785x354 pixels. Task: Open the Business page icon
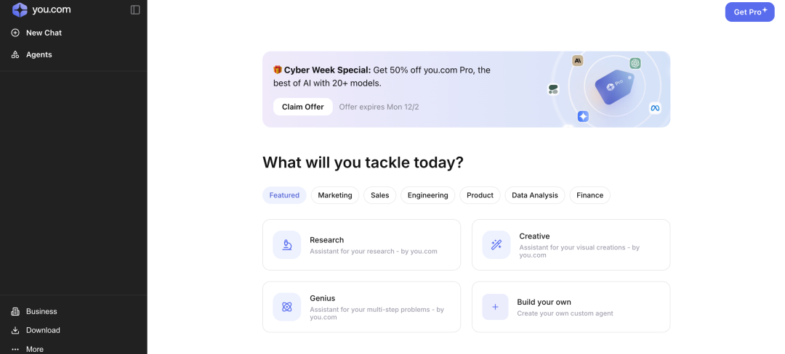click(x=15, y=311)
